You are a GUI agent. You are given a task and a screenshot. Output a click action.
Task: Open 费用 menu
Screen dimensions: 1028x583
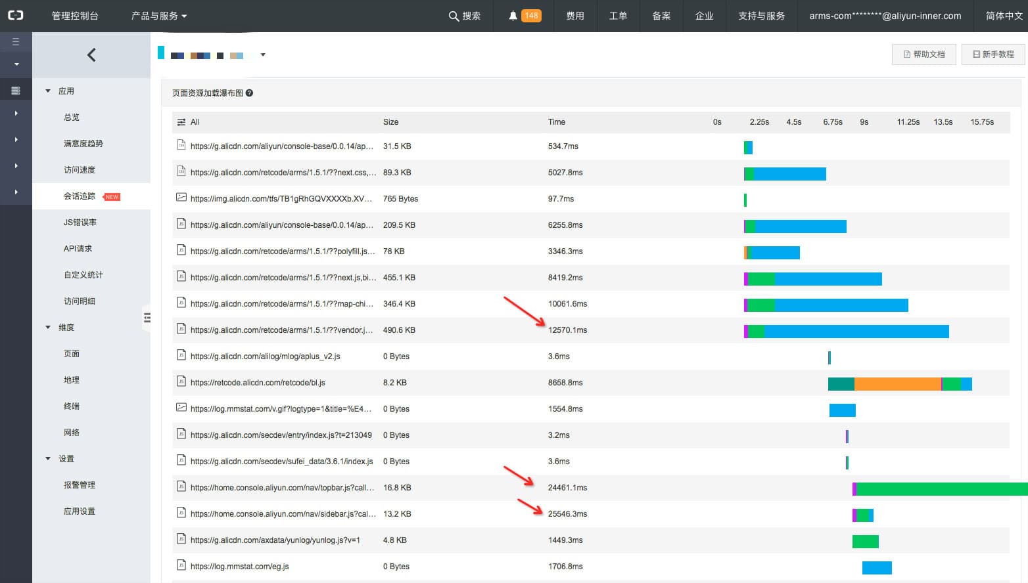575,16
